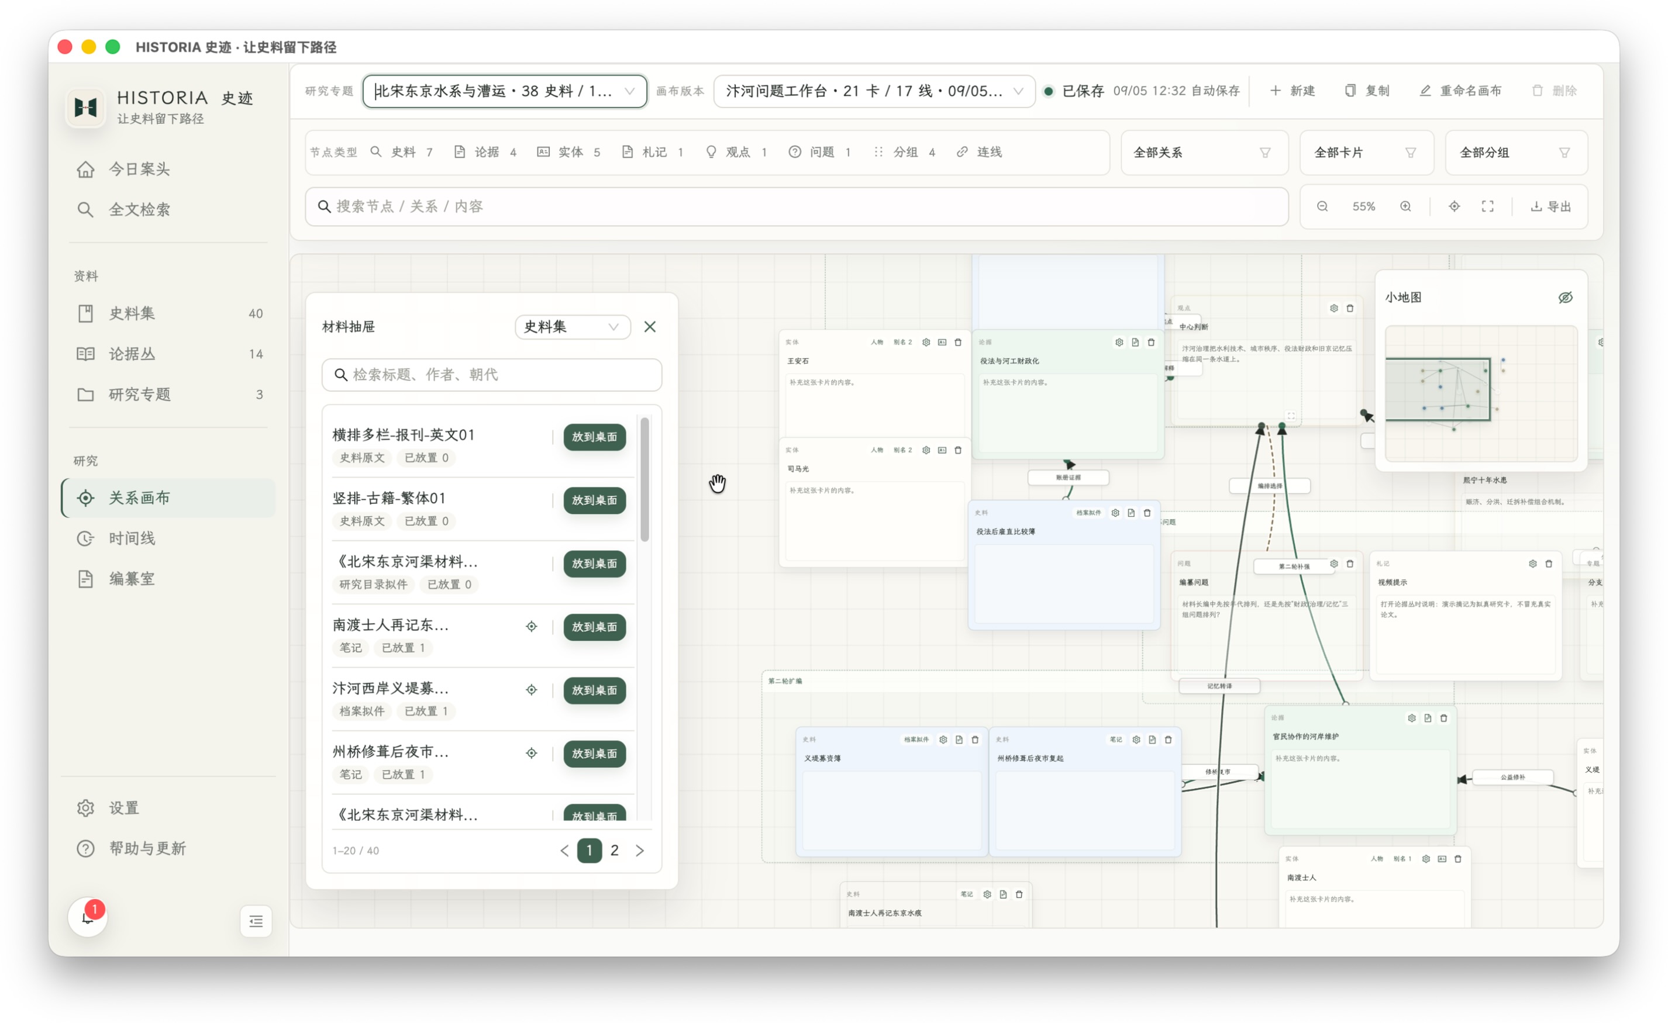Click the 材料抽屉 list scrollbar
The image size is (1668, 1023).
[645, 480]
